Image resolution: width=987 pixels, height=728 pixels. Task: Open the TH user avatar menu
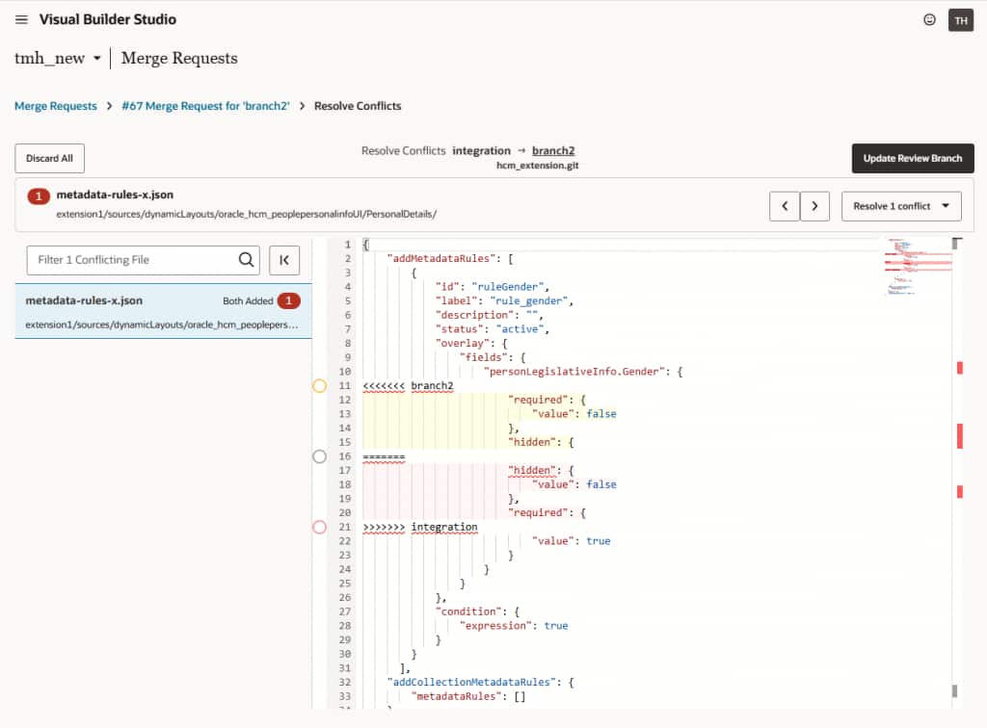tap(961, 20)
